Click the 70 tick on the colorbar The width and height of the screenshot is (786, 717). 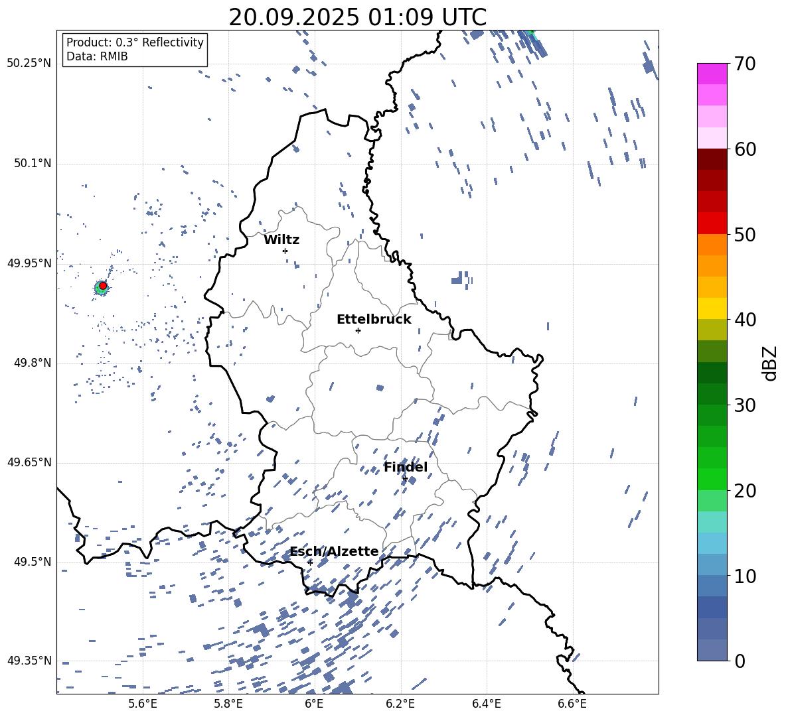pyautogui.click(x=745, y=64)
